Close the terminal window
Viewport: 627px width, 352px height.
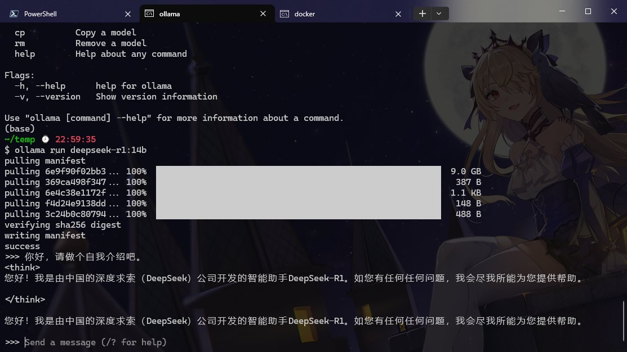[614, 11]
